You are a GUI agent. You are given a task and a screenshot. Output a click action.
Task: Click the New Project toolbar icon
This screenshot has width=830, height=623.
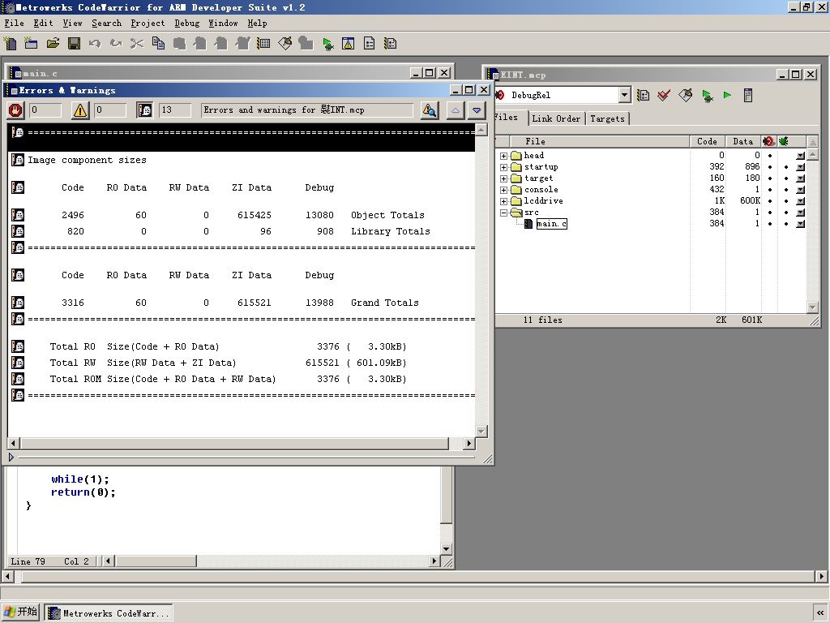pyautogui.click(x=31, y=44)
